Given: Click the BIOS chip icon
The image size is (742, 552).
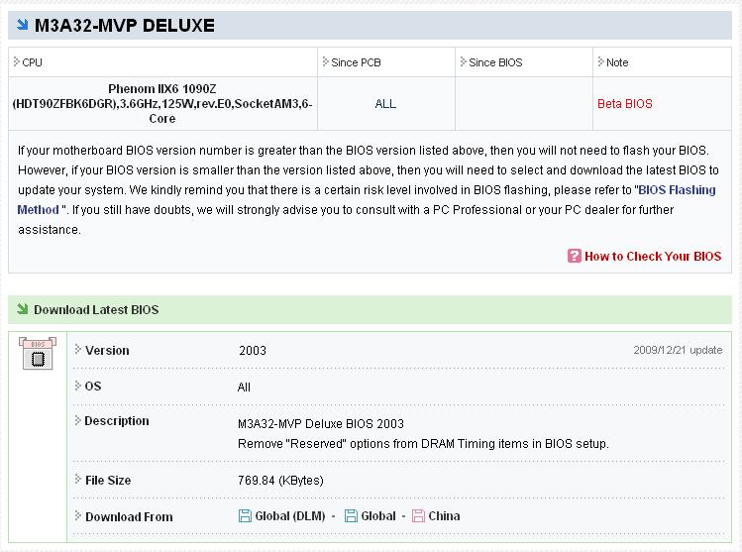Looking at the screenshot, I should (38, 353).
